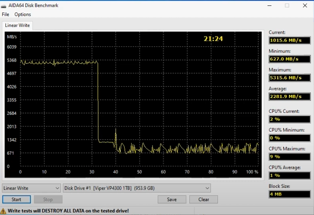Viewport: 314px width, 215px height.
Task: Click the Average 2281.9 MB/s field
Action: [x=289, y=97]
